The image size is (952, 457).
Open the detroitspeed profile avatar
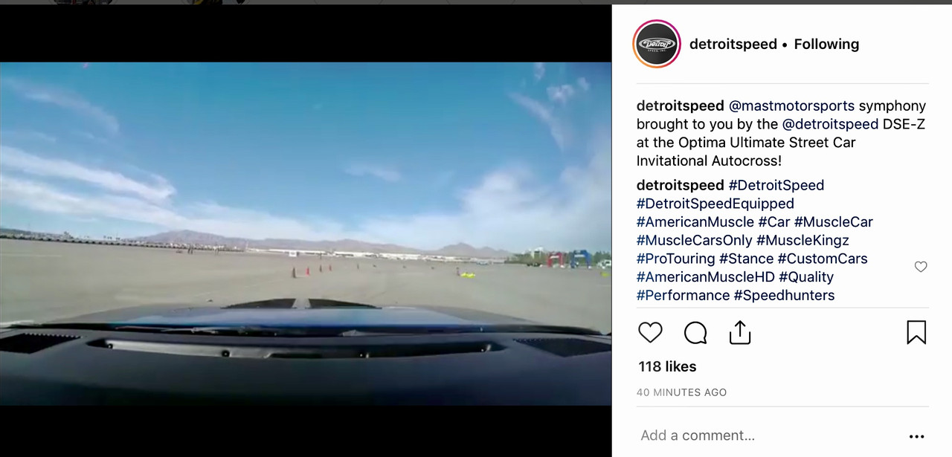tap(656, 44)
